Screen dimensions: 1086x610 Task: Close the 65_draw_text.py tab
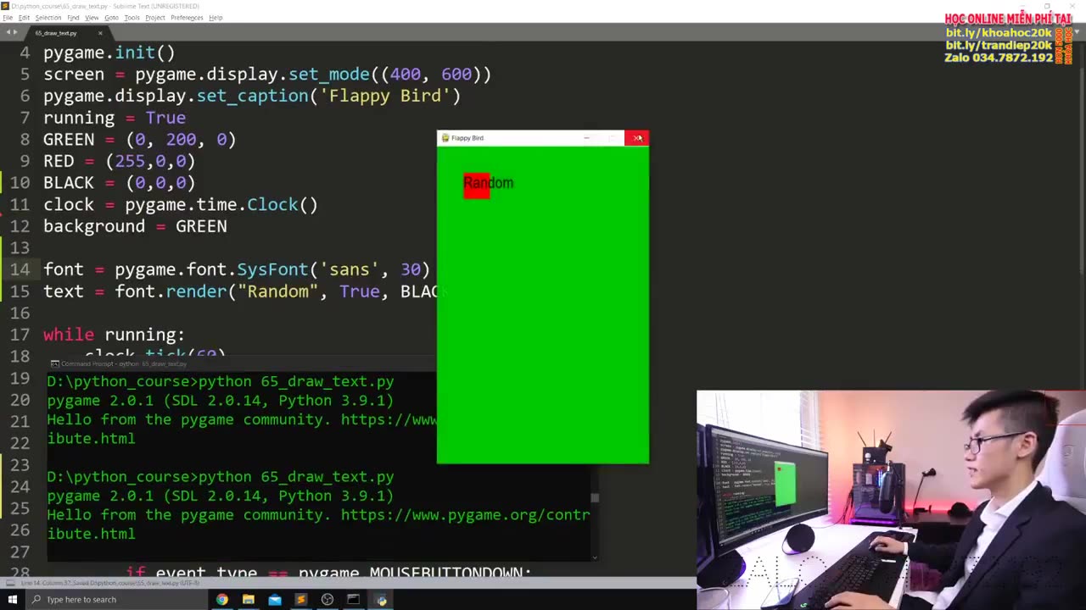click(100, 33)
